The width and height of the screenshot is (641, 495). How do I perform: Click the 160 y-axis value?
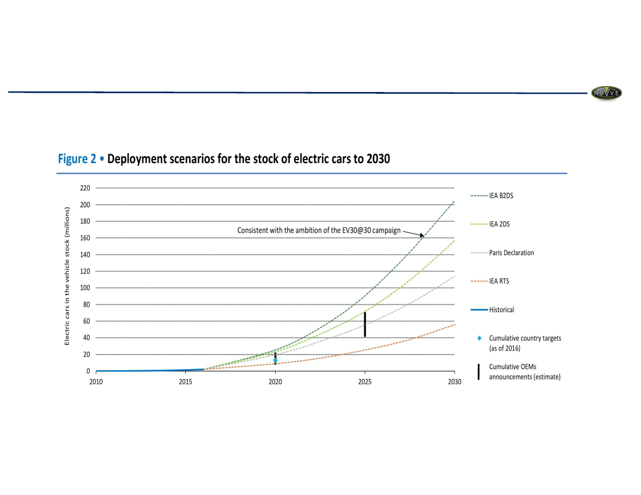[x=85, y=238]
